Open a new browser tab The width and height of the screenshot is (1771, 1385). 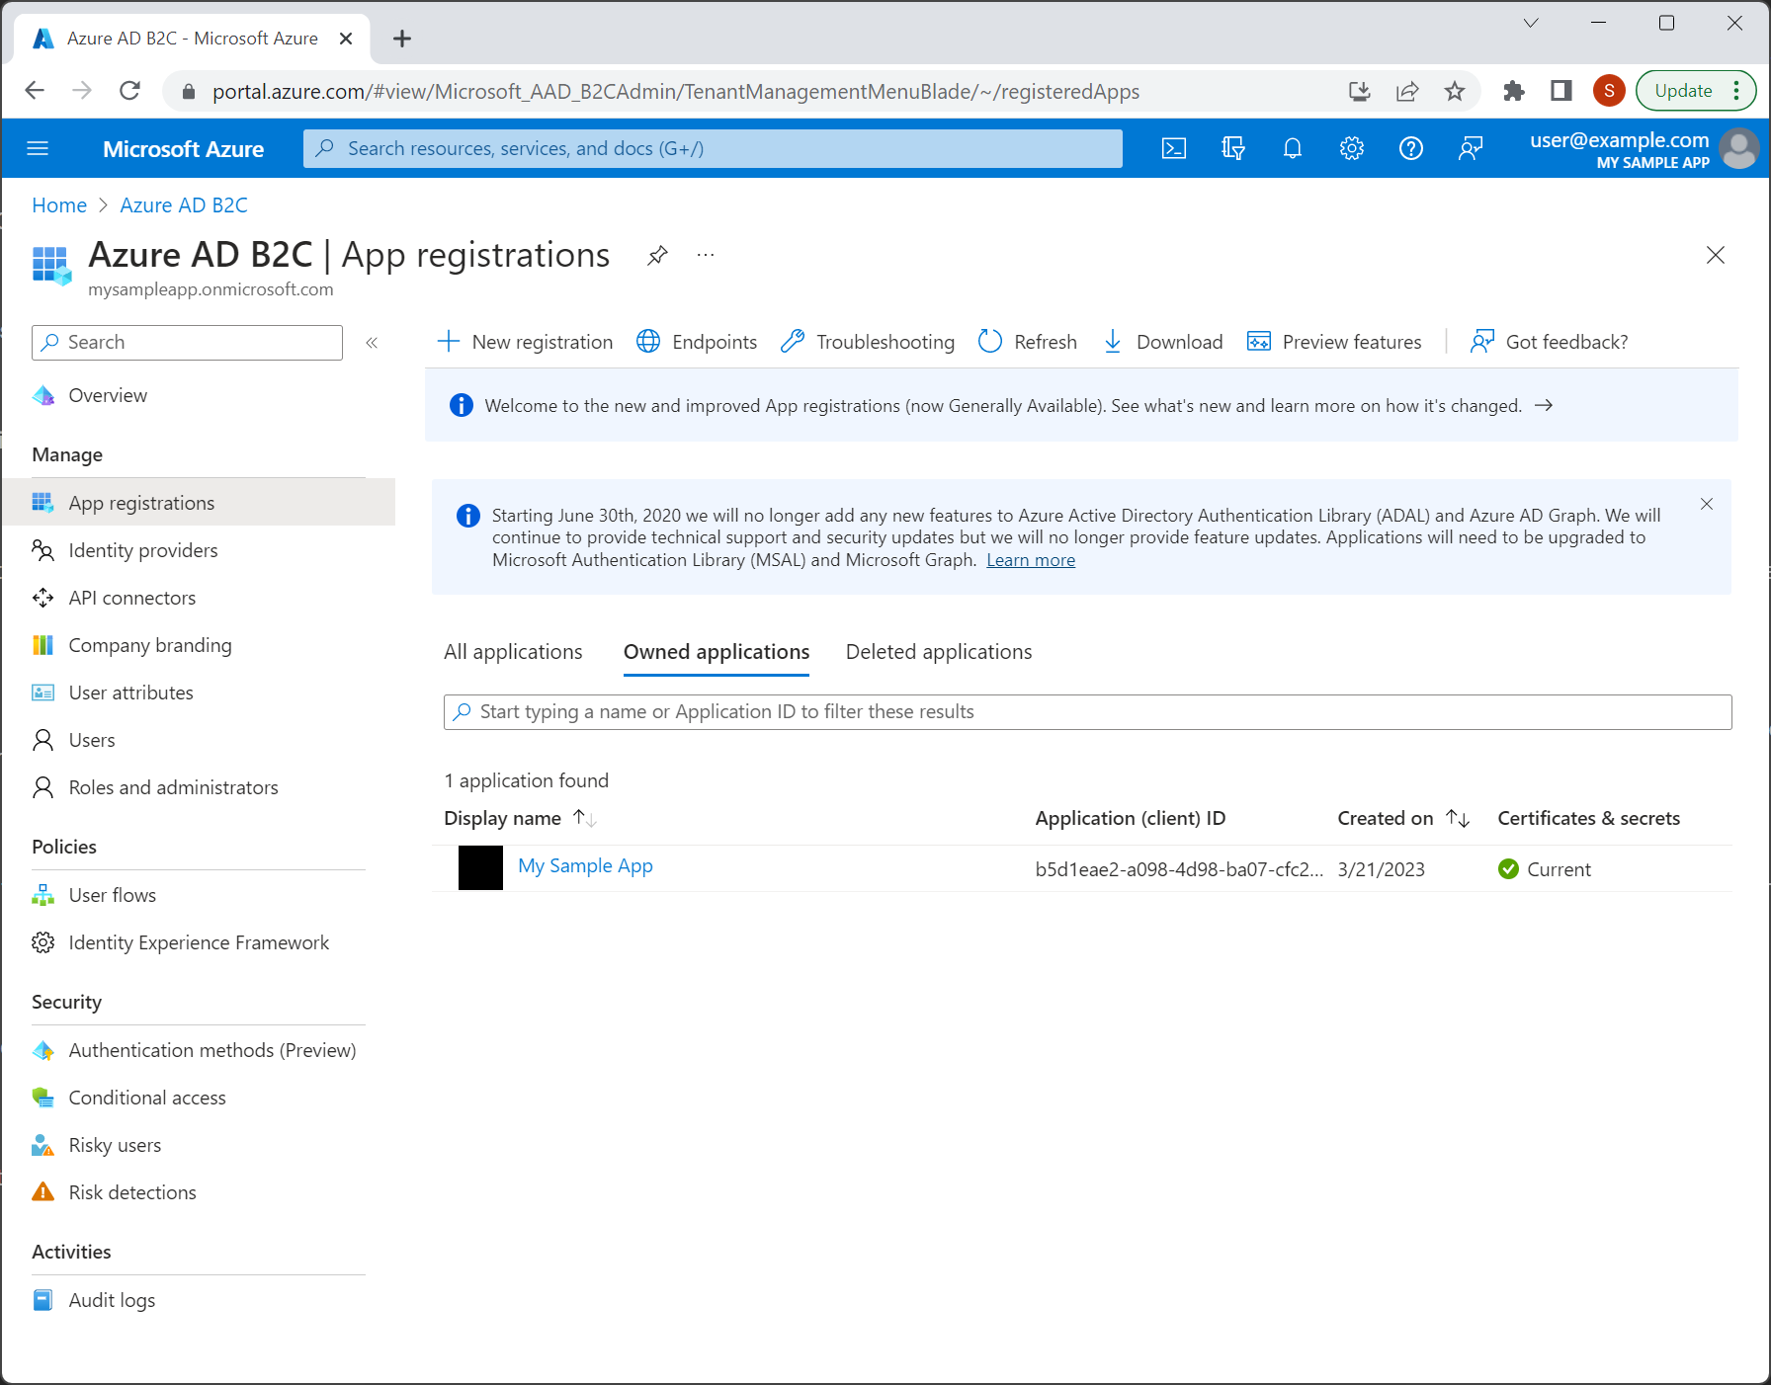(401, 39)
